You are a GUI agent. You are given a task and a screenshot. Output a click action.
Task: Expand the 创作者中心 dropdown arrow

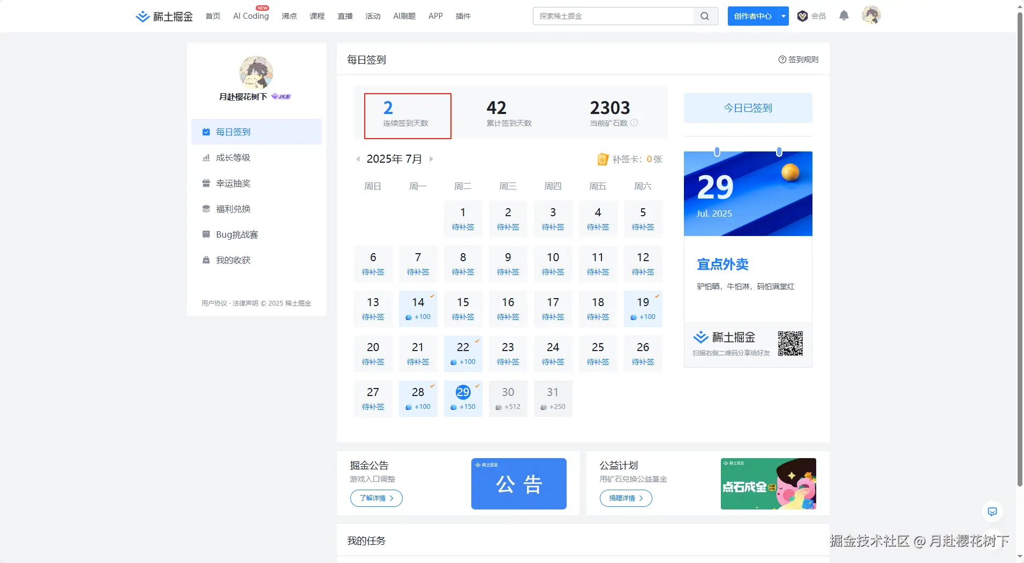[784, 16]
